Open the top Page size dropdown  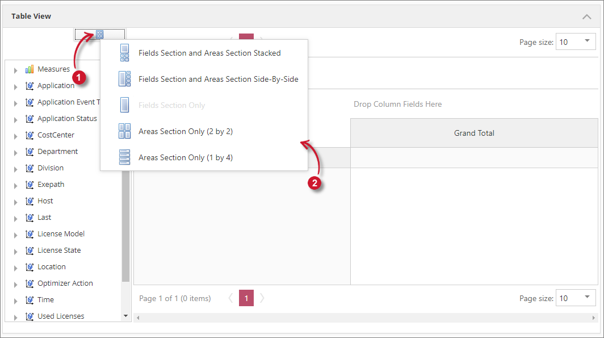click(x=586, y=42)
